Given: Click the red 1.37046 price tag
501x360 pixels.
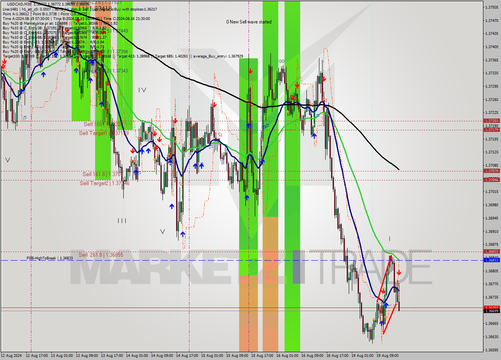Looking at the screenshot, I should click(492, 180).
